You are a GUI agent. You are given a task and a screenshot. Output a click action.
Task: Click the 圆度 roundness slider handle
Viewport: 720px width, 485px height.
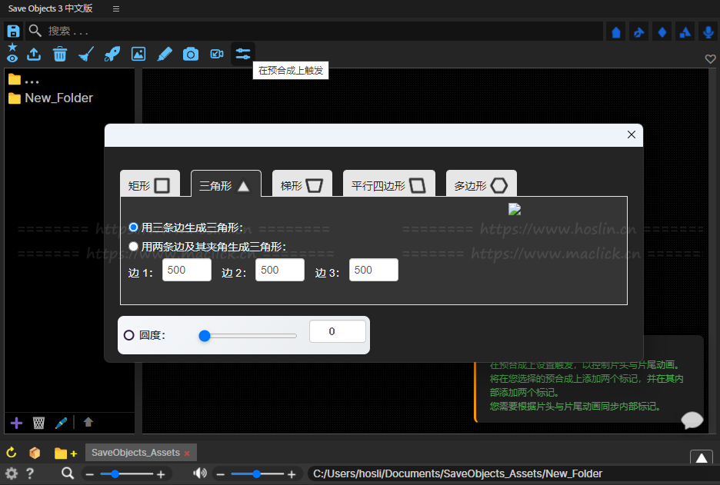(205, 337)
